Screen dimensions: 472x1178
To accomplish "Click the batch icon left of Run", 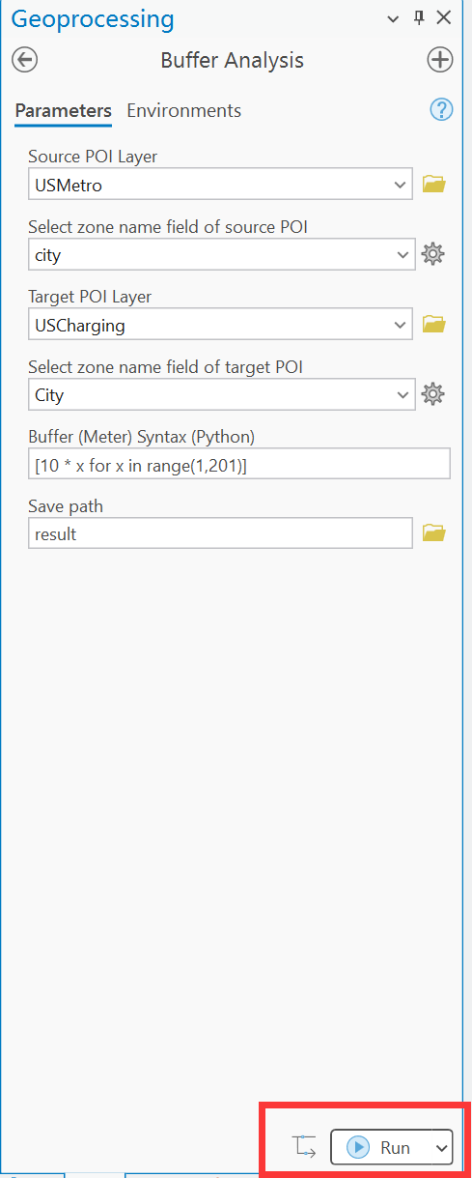I will coord(305,1147).
